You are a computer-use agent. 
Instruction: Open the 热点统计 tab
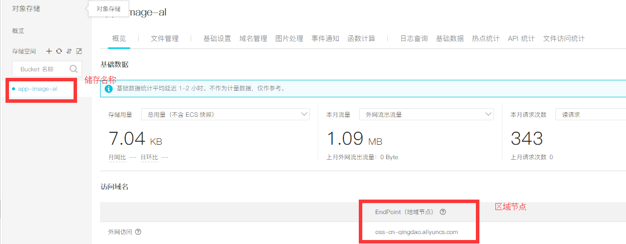pyautogui.click(x=486, y=38)
